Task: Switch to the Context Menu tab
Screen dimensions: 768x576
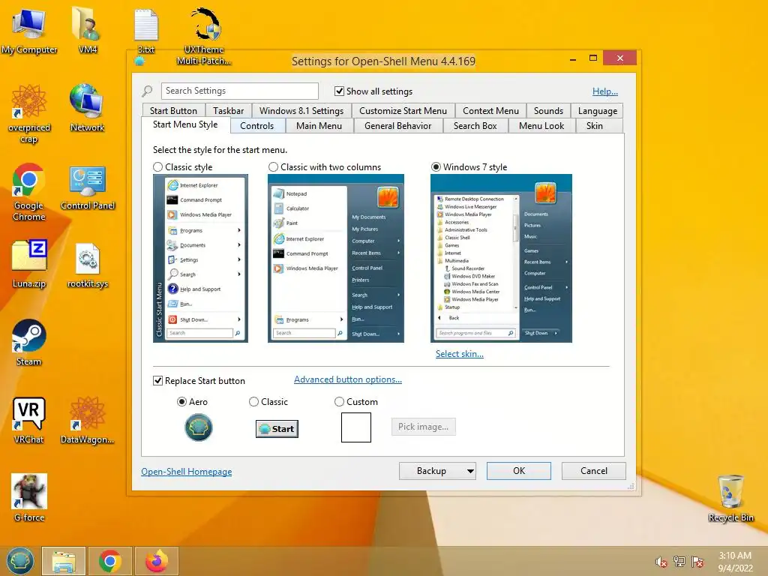Action: [x=490, y=111]
